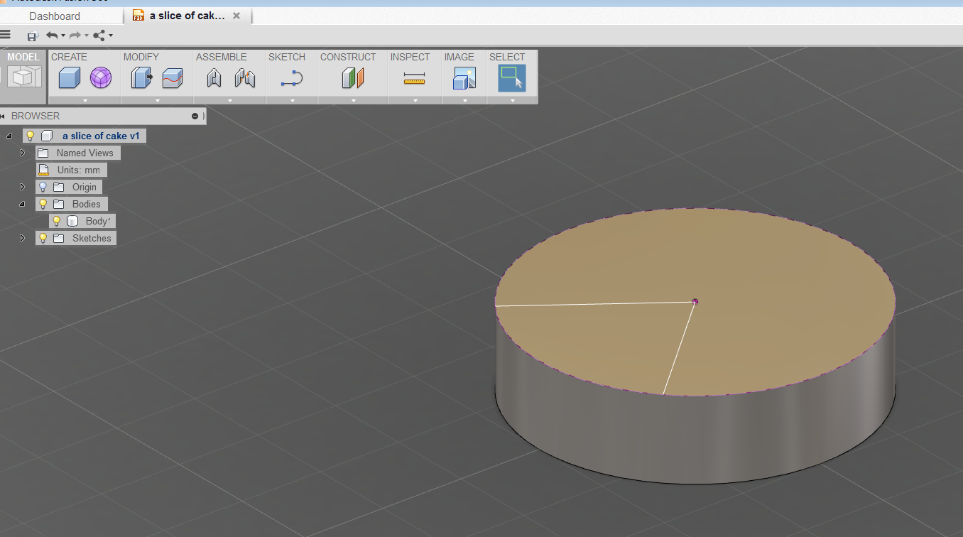The image size is (963, 537).
Task: Close the a slice of cake tab
Action: [236, 16]
